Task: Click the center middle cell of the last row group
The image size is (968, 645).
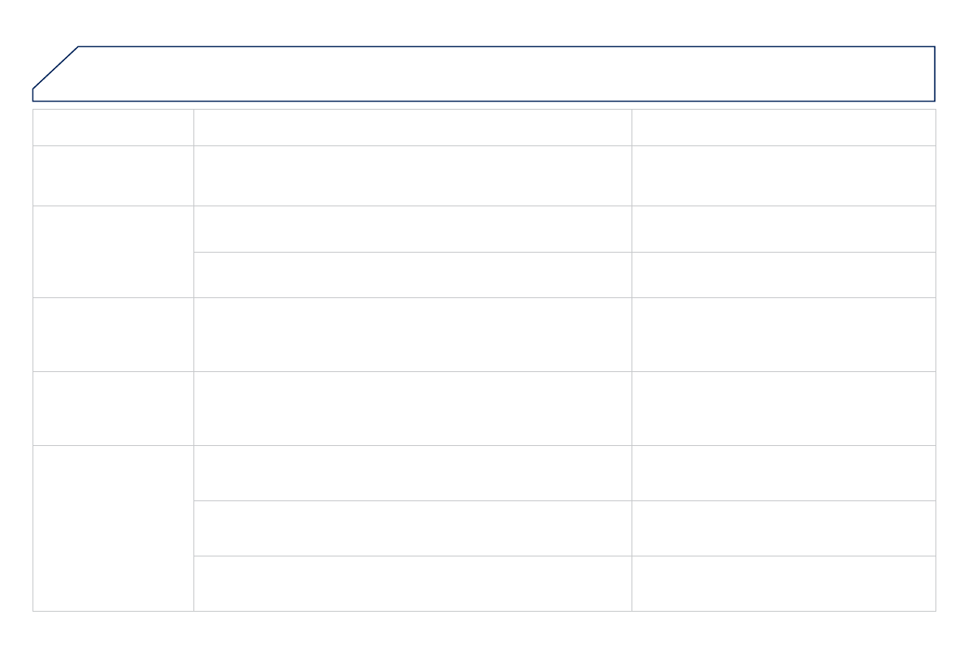Action: pos(412,528)
